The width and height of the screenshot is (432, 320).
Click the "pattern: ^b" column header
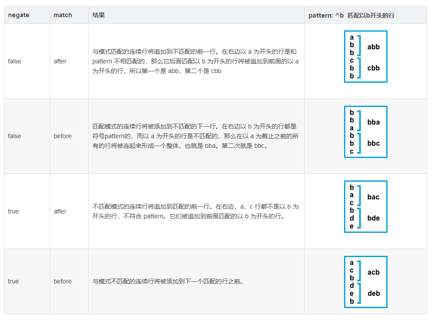point(351,15)
